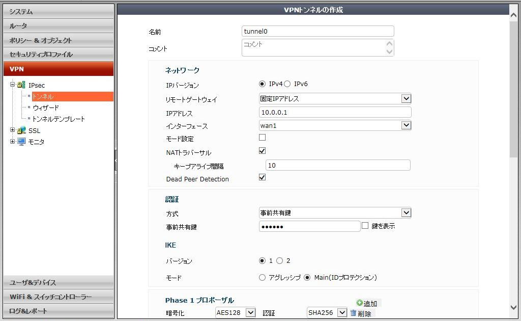The width and height of the screenshot is (521, 321).
Task: Uncheck the NATトラバーサル checkbox
Action: 263,151
